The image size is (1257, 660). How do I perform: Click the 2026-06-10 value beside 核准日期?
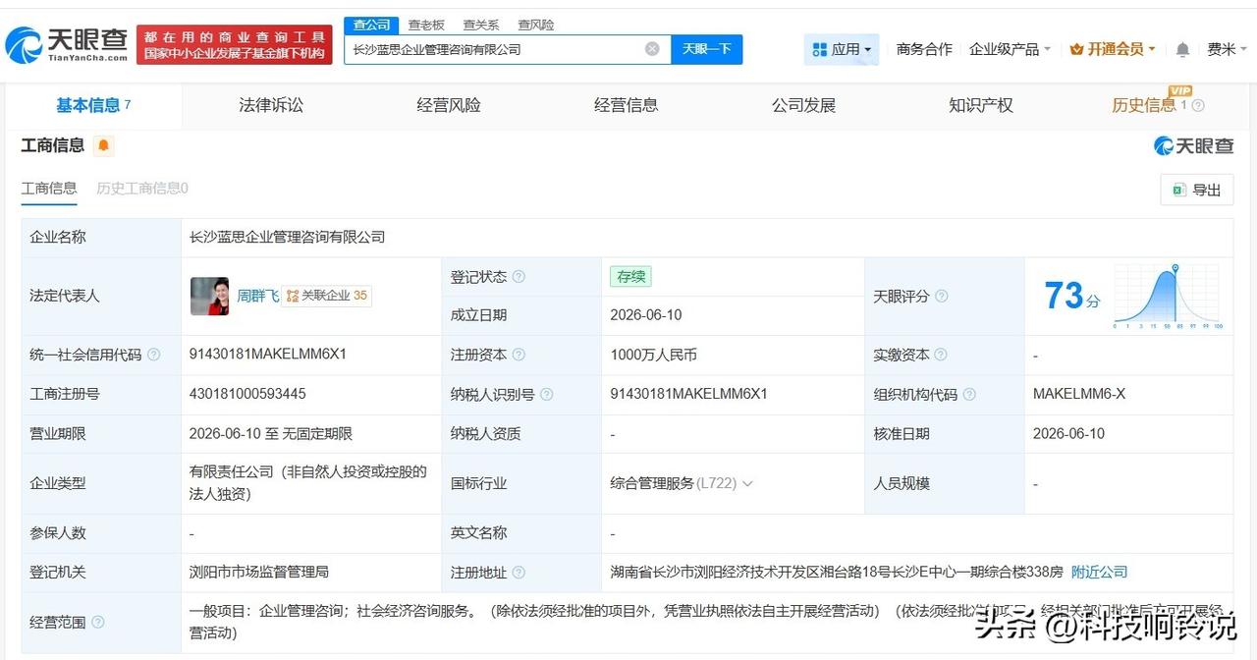click(1068, 433)
